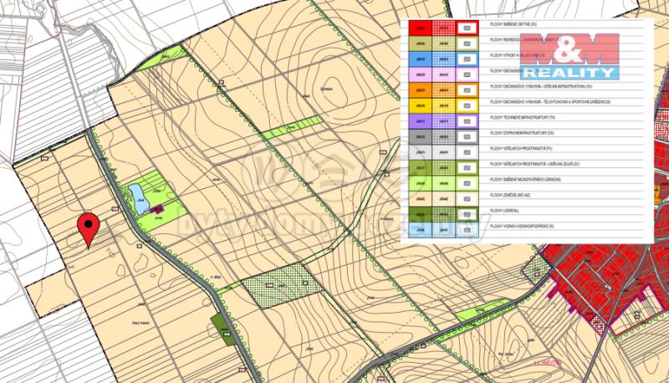The height and width of the screenshot is (383, 669).
Task: Click the light blue water legend swatch
Action: [418, 228]
